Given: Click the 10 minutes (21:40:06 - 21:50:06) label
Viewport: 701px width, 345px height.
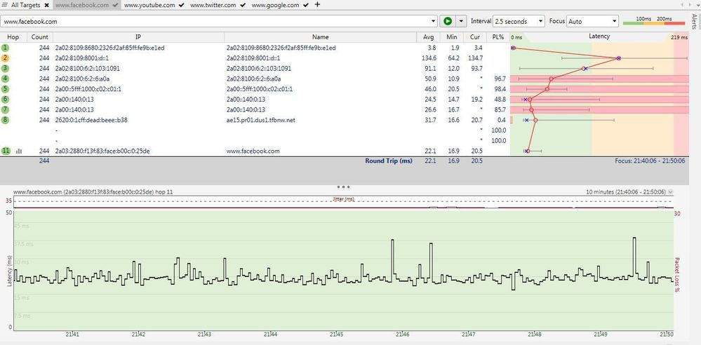Looking at the screenshot, I should coord(626,191).
